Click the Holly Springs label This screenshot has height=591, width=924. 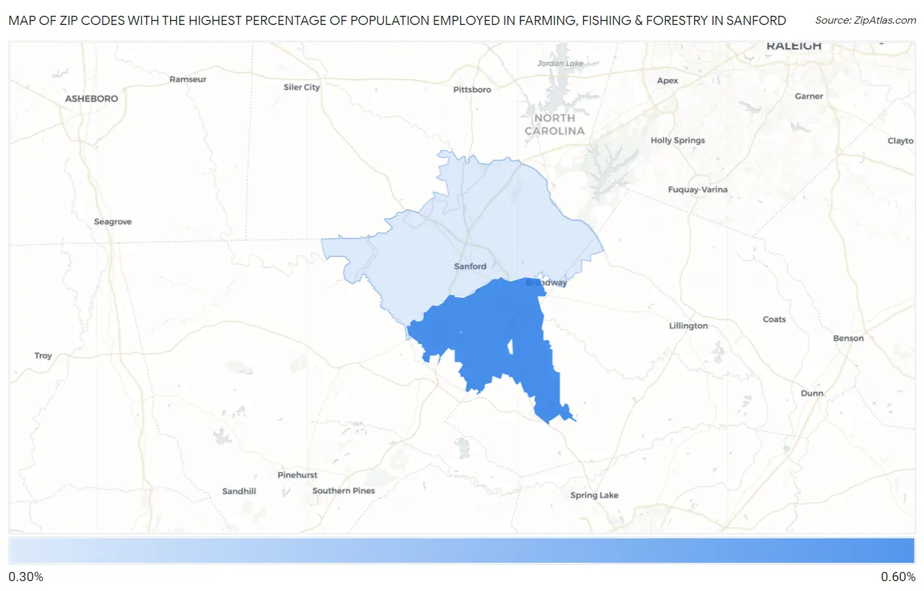678,141
